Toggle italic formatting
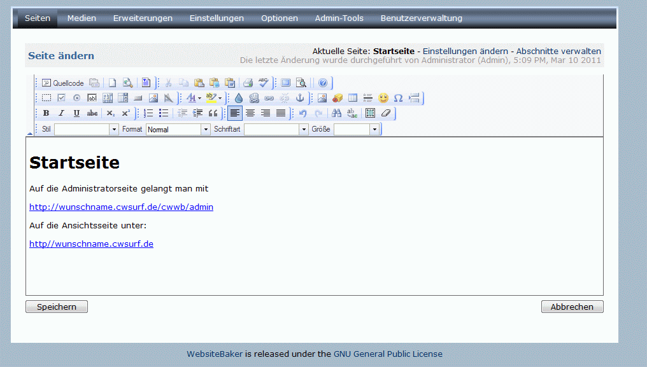The width and height of the screenshot is (647, 367). 62,113
